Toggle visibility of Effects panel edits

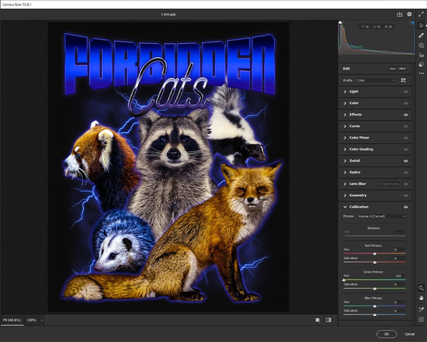[406, 115]
